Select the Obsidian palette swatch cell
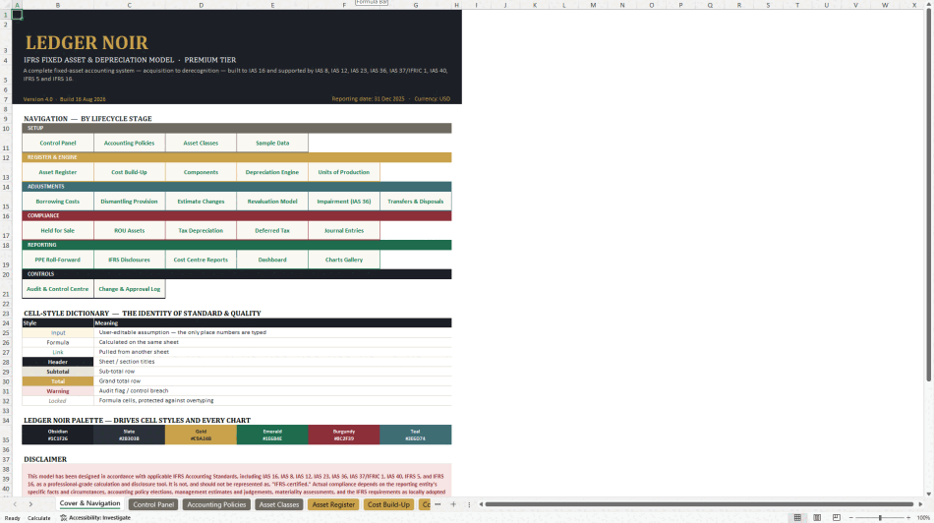The height and width of the screenshot is (523, 934). pyautogui.click(x=58, y=435)
